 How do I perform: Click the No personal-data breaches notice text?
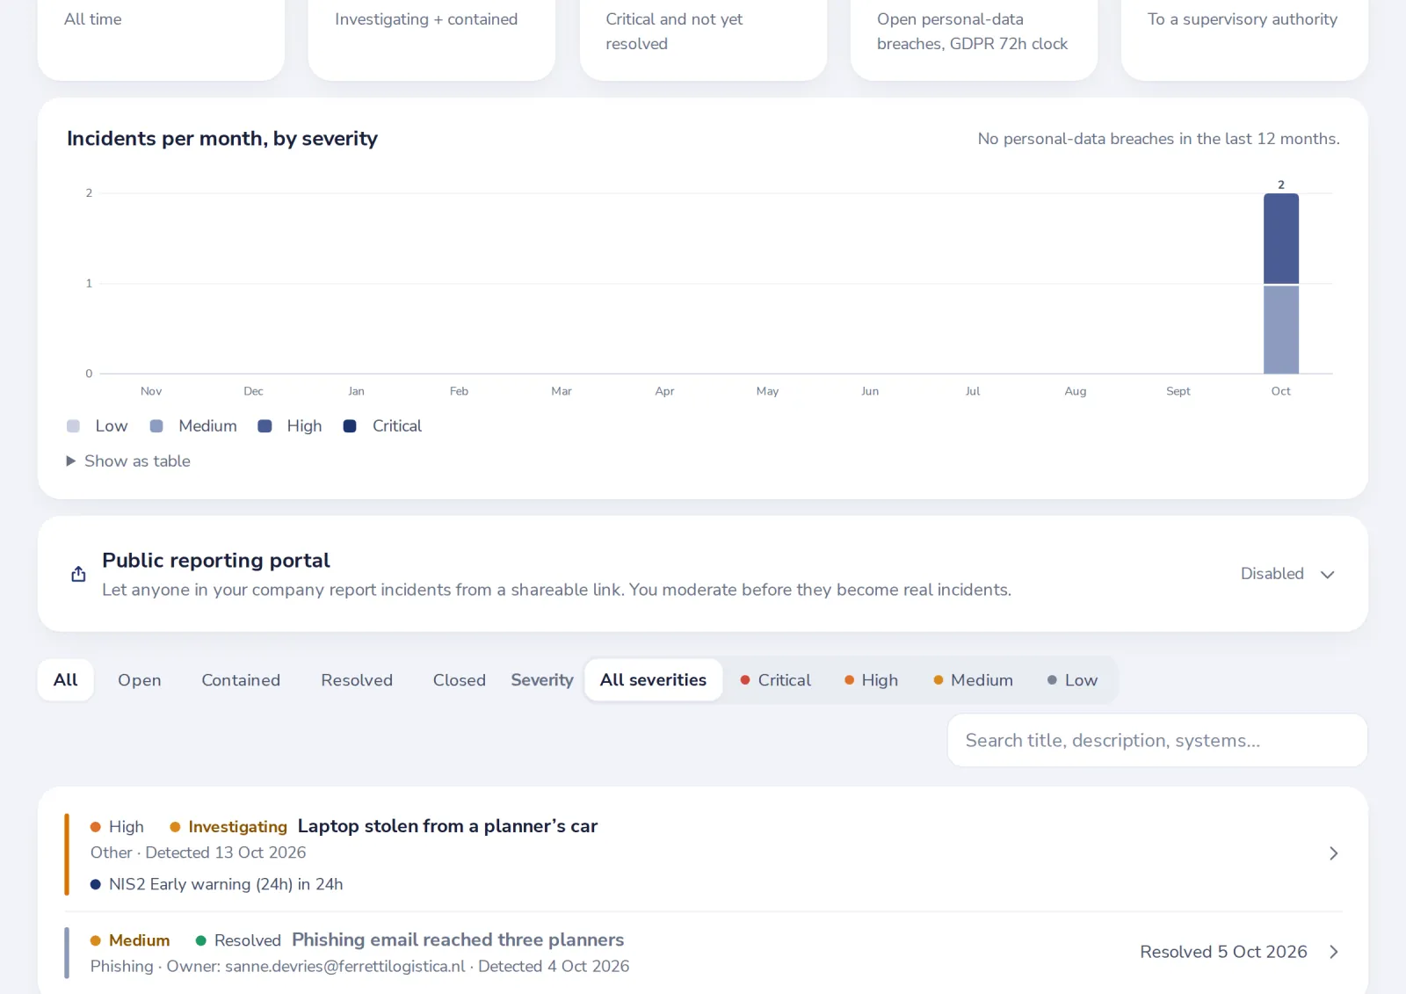click(x=1158, y=139)
